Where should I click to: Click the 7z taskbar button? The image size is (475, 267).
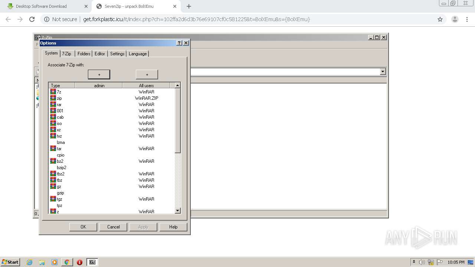click(x=92, y=262)
